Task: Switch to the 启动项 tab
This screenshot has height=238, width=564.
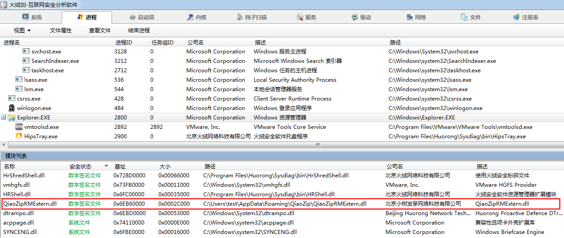Action: 141,18
